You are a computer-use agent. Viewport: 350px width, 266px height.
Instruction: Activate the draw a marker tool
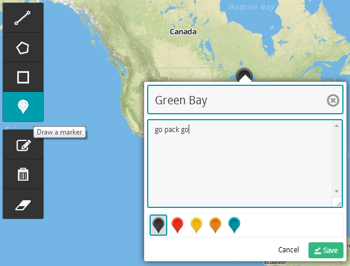[x=23, y=107]
